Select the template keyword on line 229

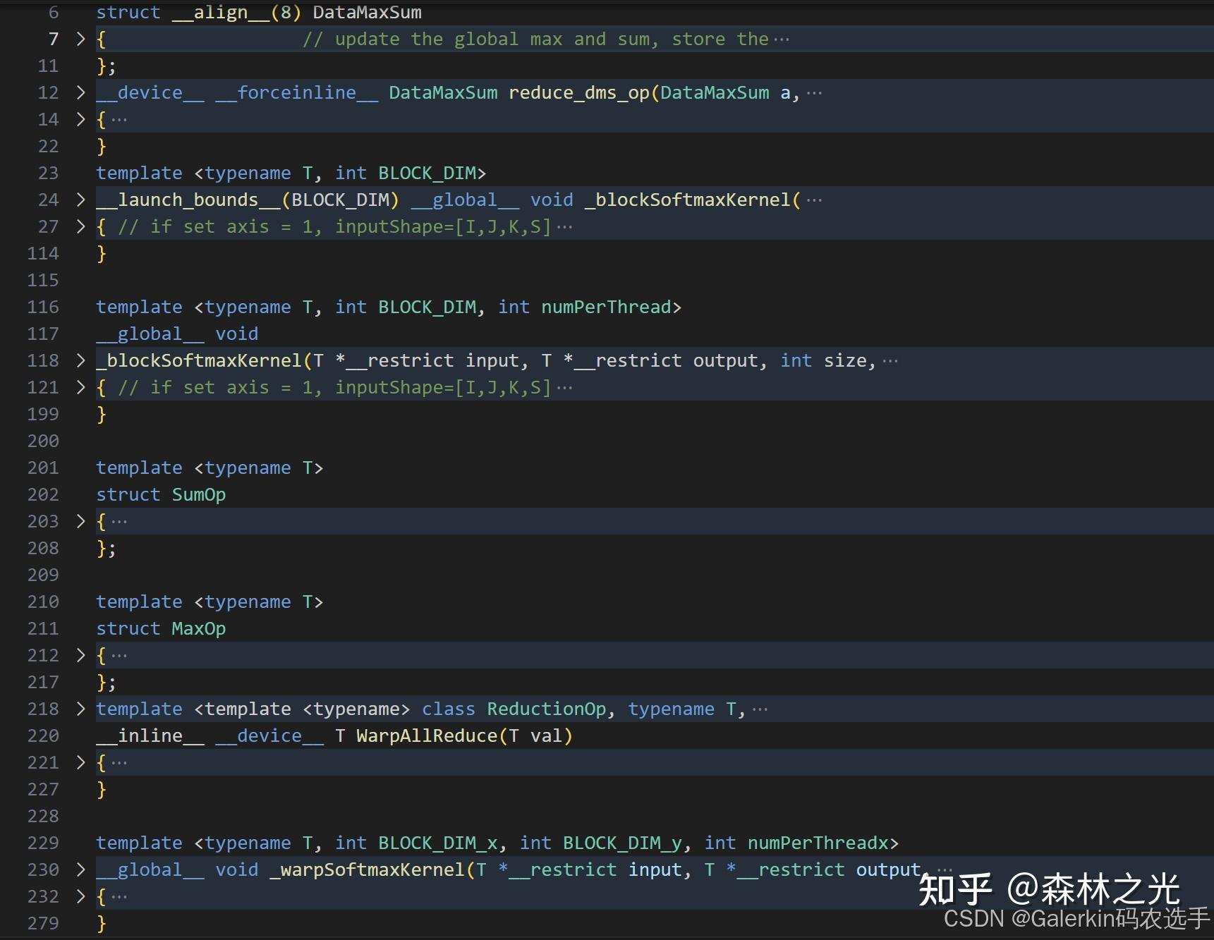click(x=139, y=843)
